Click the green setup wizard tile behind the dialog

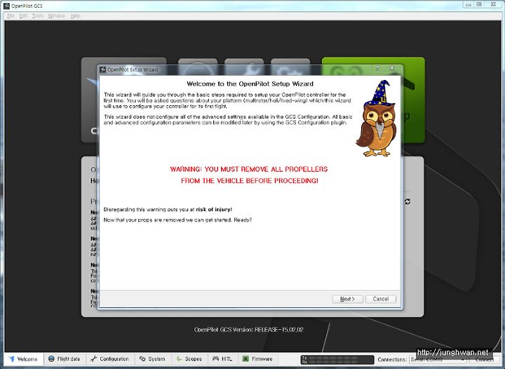pyautogui.click(x=413, y=100)
